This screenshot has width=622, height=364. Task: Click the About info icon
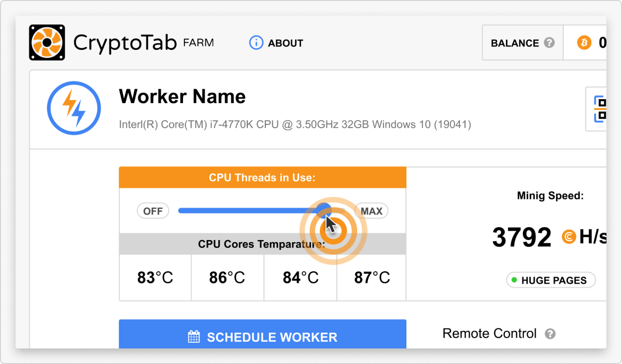point(256,43)
